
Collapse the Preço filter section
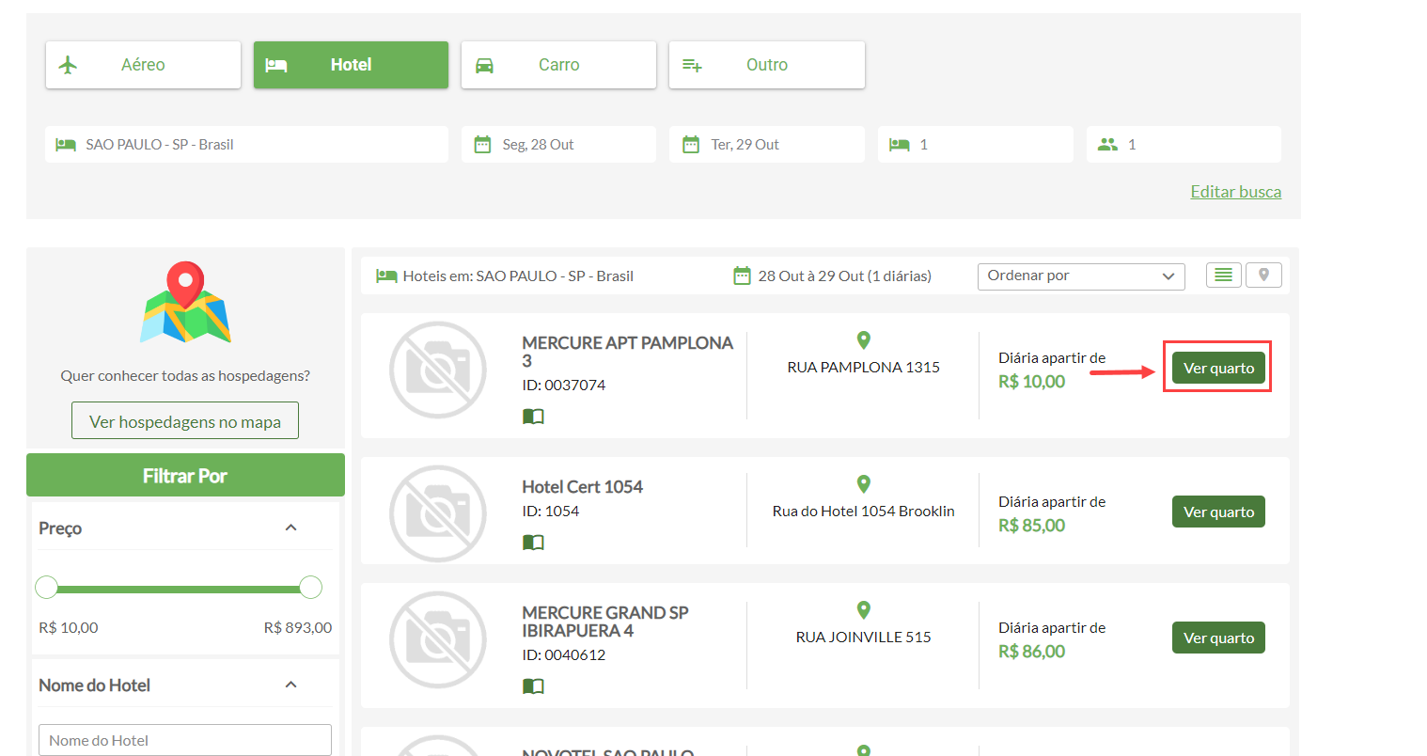pos(290,528)
